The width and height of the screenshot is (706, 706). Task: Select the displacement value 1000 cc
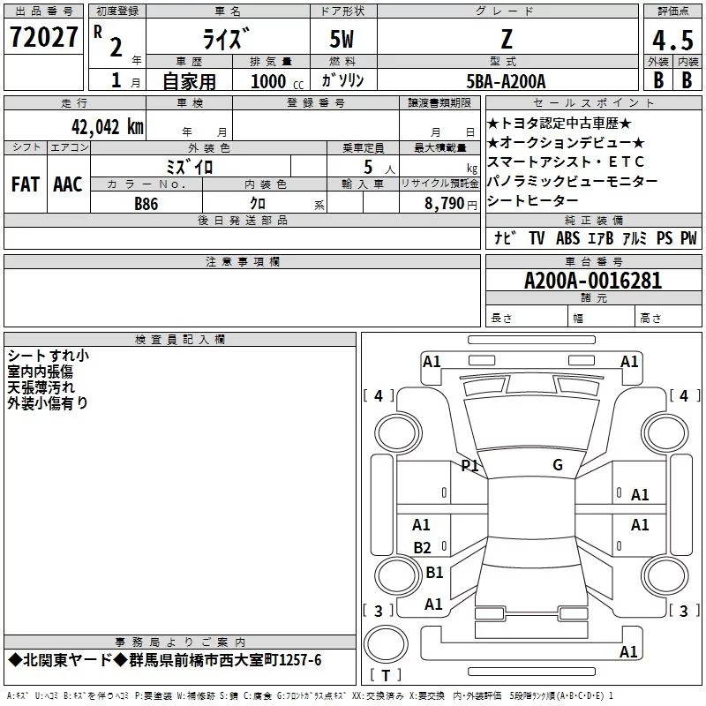point(277,82)
